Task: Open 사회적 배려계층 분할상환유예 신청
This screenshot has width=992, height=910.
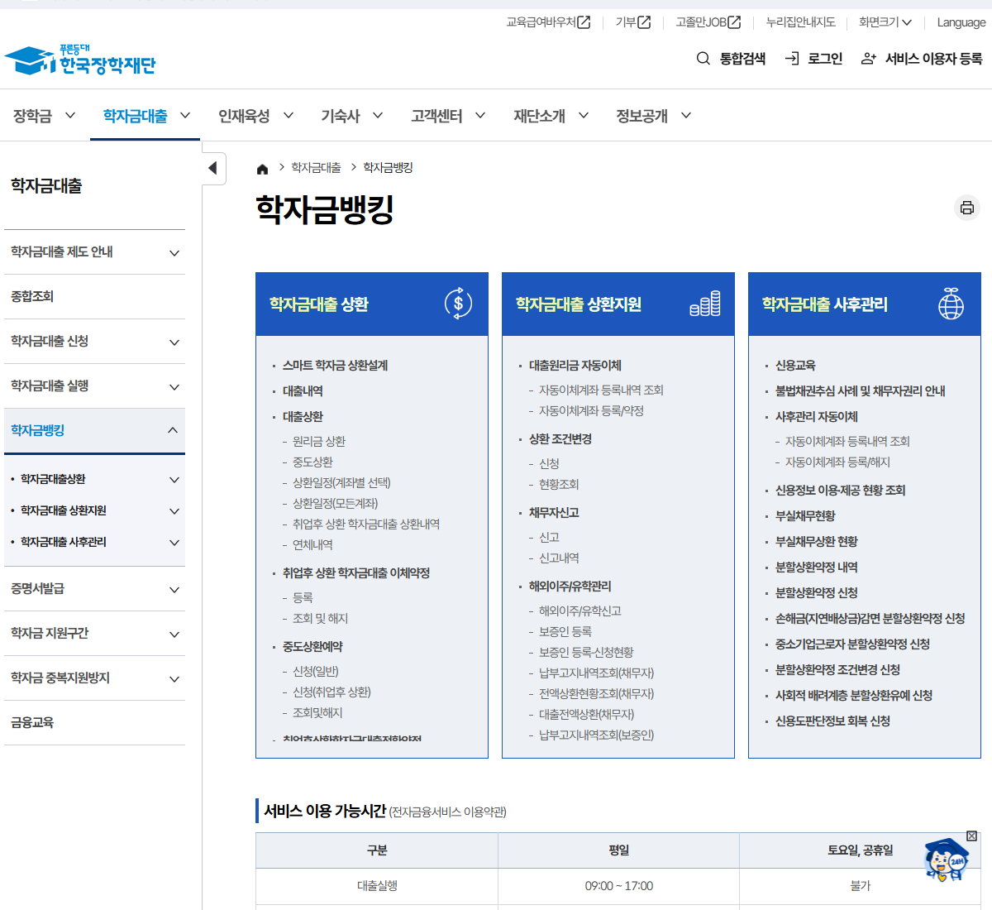Action: pos(854,696)
